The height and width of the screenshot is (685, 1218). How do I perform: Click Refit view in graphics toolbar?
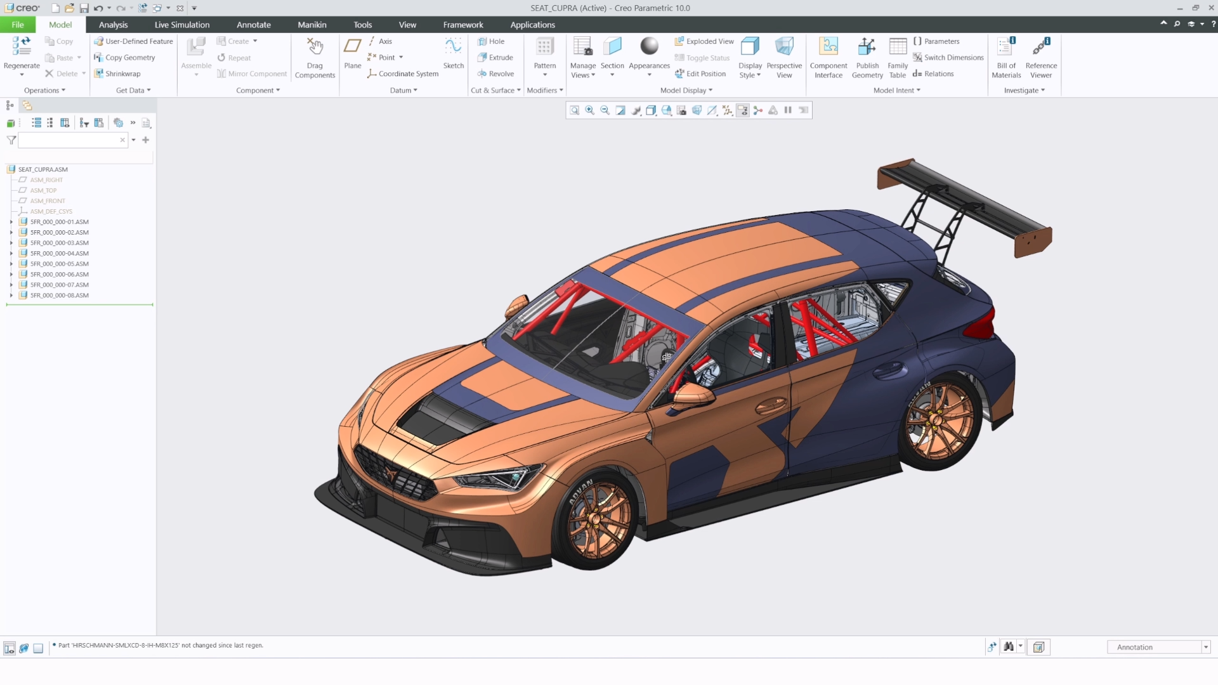pyautogui.click(x=575, y=110)
